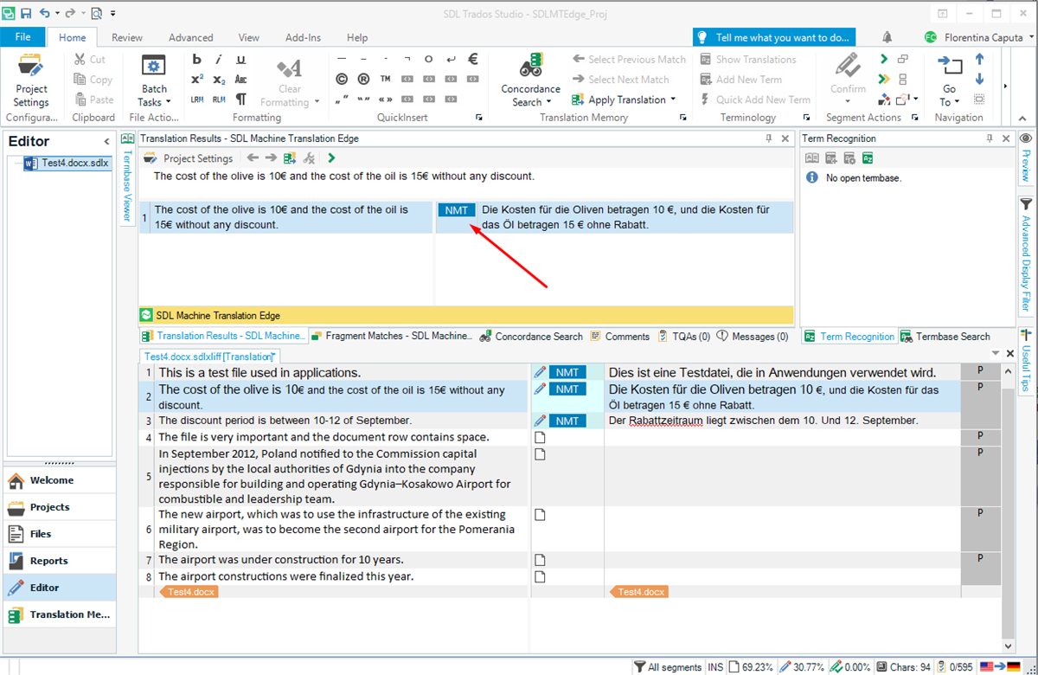Click green arrow in Translation Results toolbar
Viewport: 1038px width, 675px height.
pyautogui.click(x=331, y=158)
